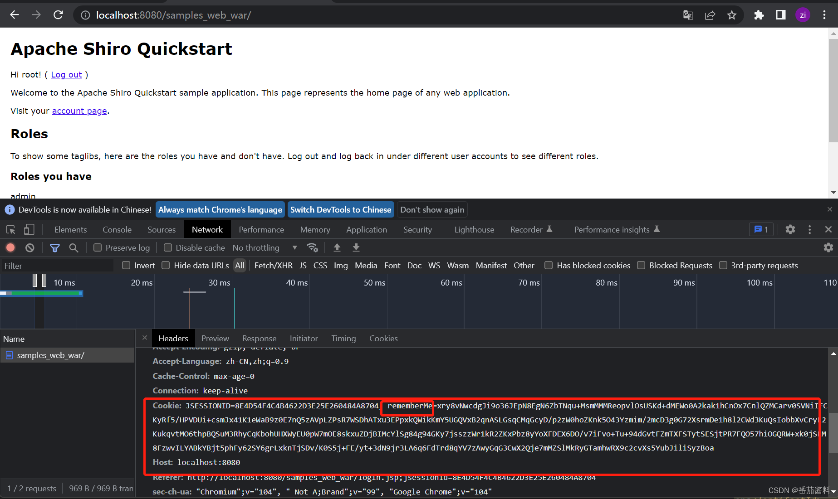Click the Log out link

pyautogui.click(x=66, y=75)
